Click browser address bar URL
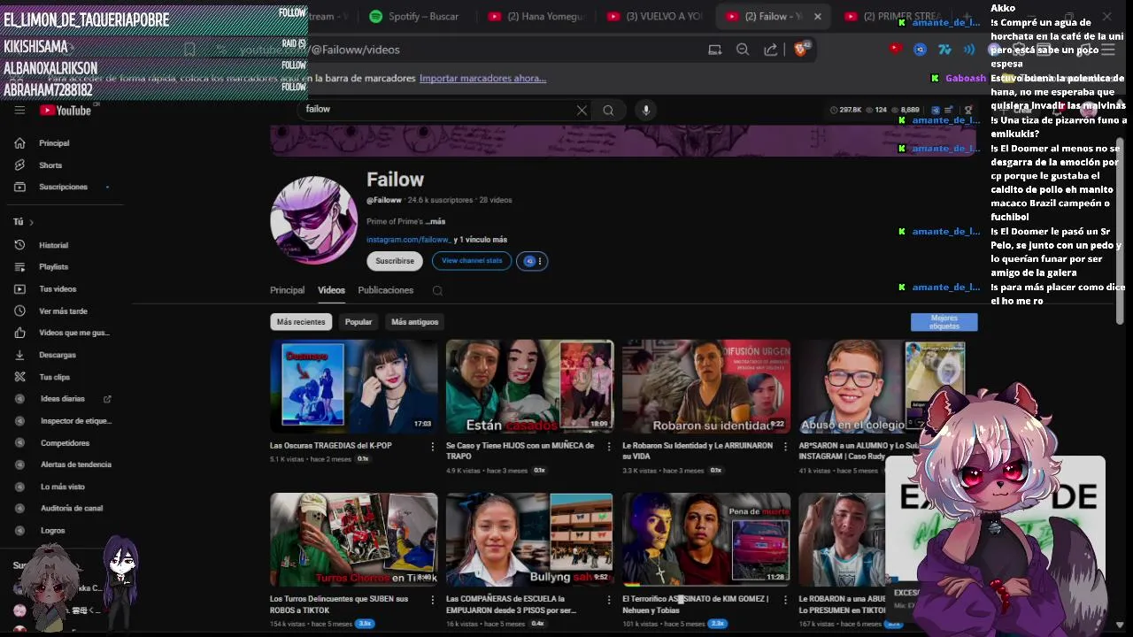 pos(319,50)
